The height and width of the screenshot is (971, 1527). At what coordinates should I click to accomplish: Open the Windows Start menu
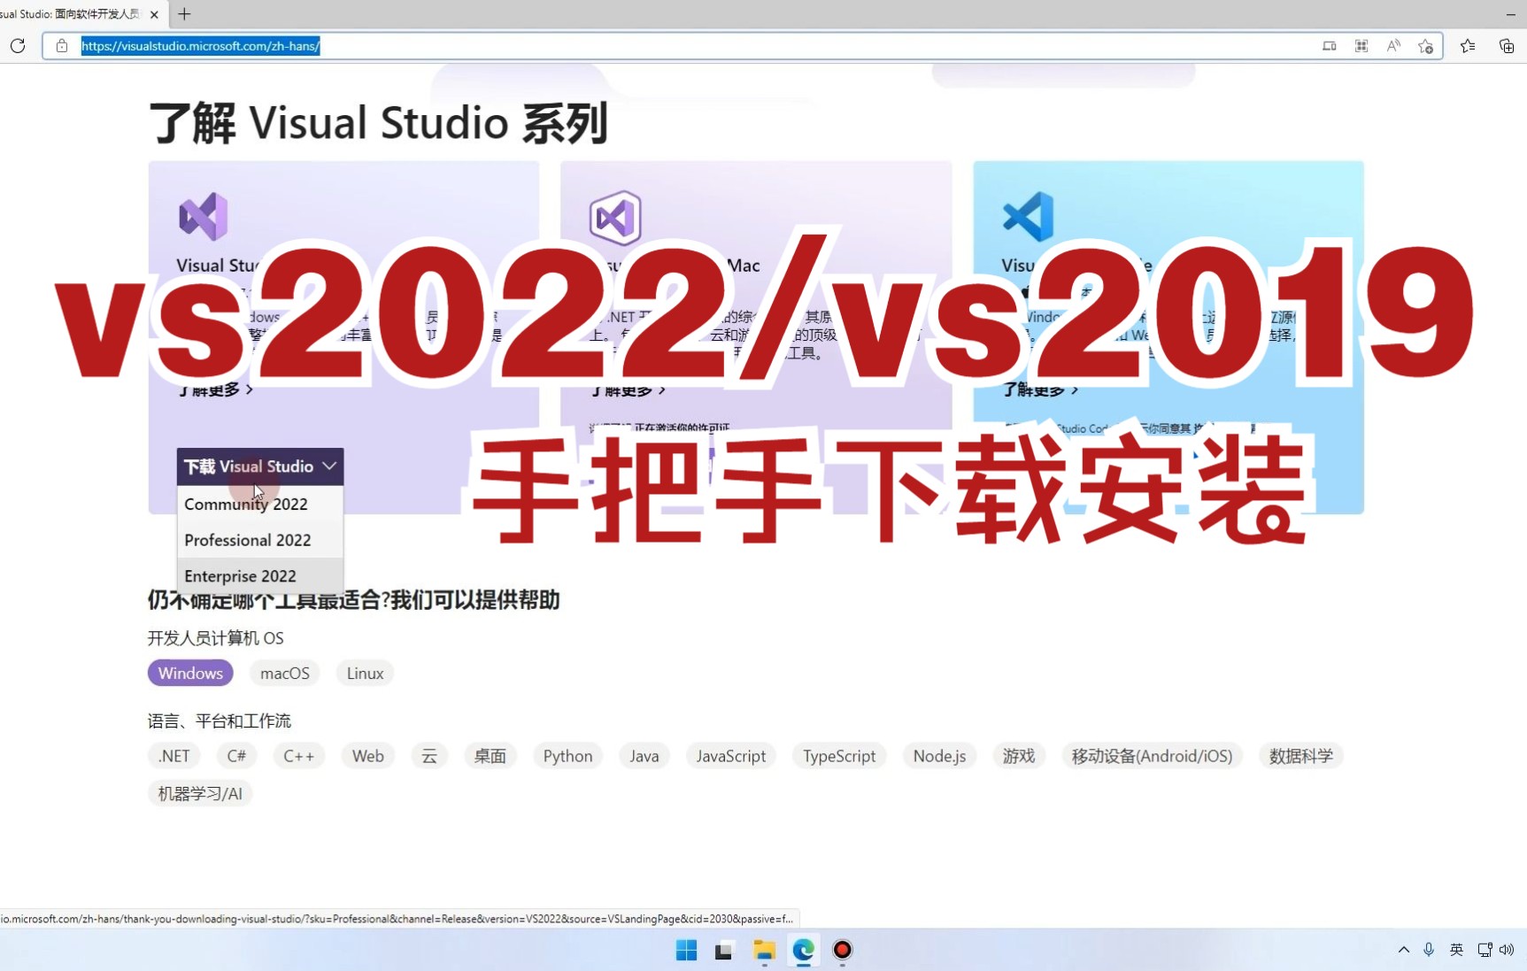[686, 951]
